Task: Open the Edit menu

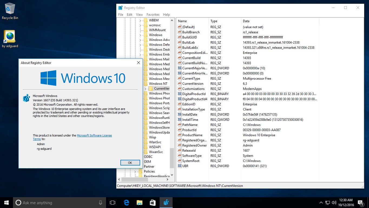Action: click(x=130, y=15)
